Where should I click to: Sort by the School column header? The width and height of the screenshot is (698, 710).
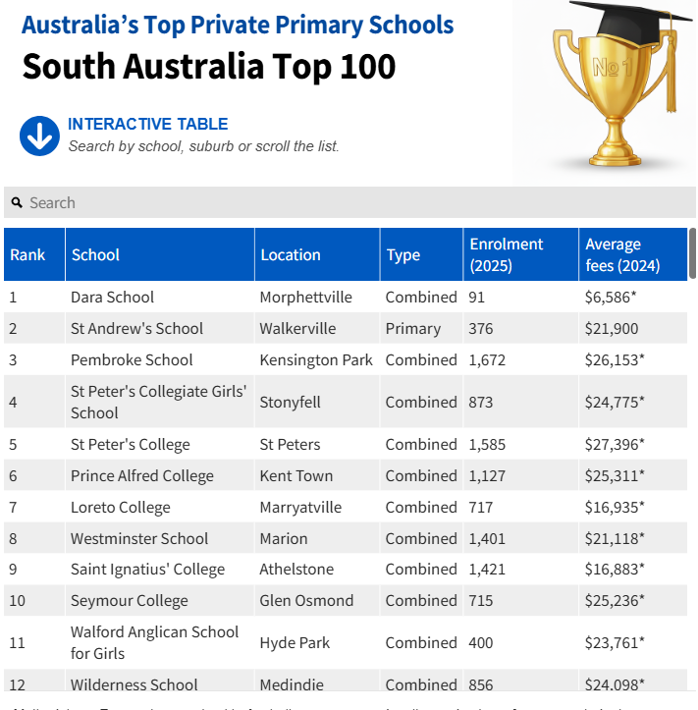tap(160, 254)
